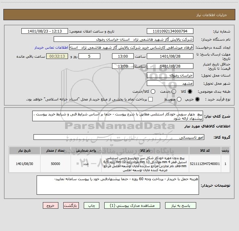Click the row number 1 cell
This screenshot has width=239, height=231.
click(x=225, y=164)
